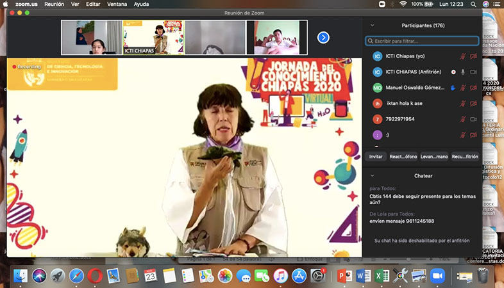Select the first video thumbnail with woman

click(92, 38)
